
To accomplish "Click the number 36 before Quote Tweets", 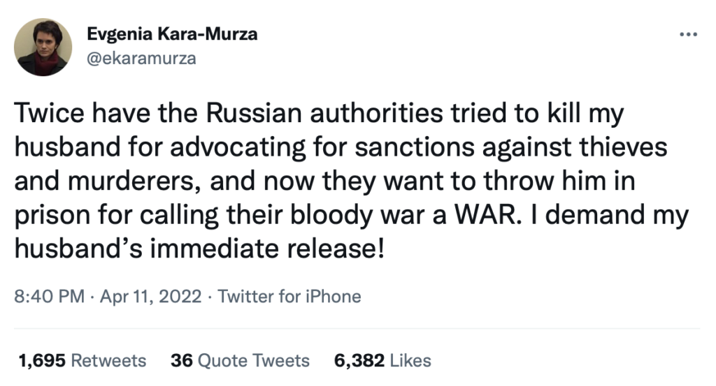I will (182, 360).
